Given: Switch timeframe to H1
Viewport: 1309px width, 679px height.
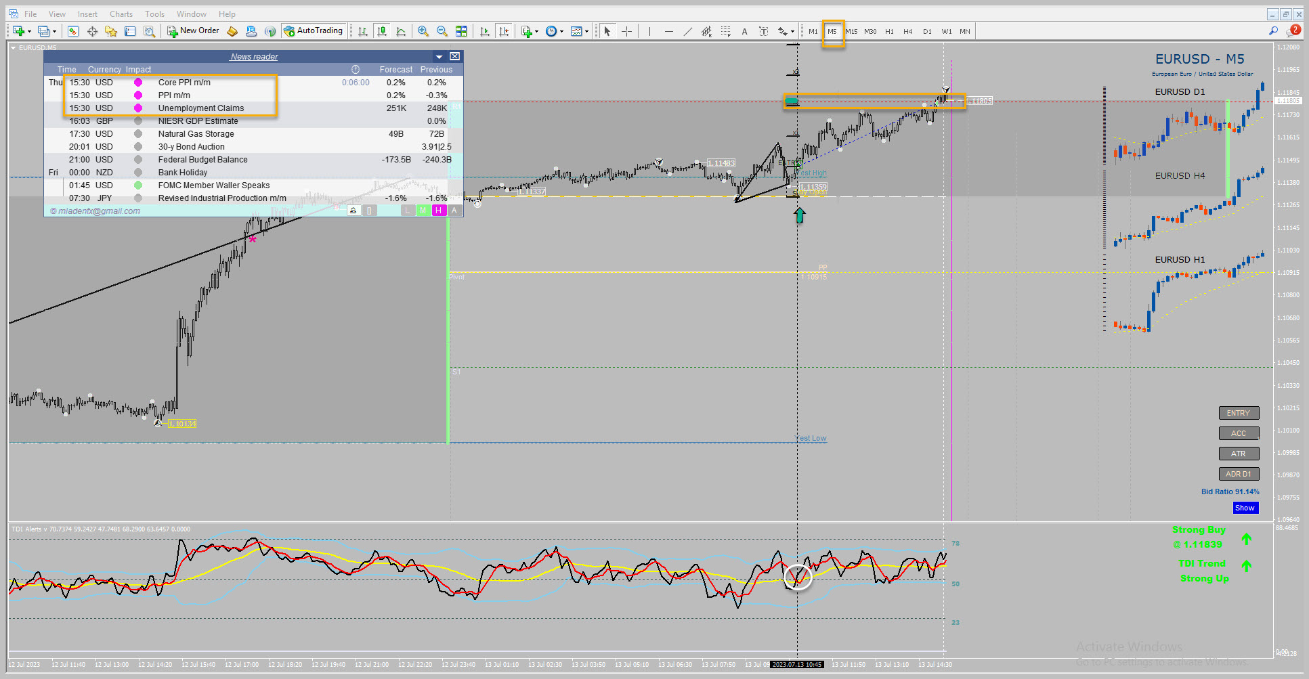Looking at the screenshot, I should pyautogui.click(x=889, y=31).
